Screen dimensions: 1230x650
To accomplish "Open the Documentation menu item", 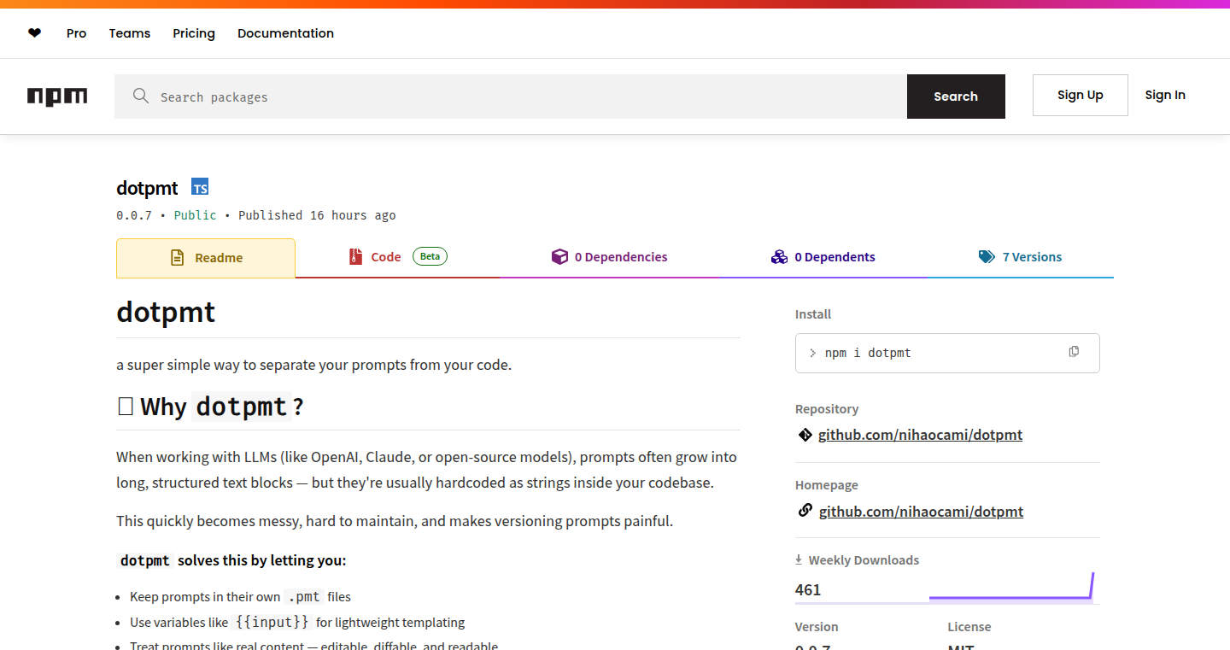I will click(x=285, y=33).
